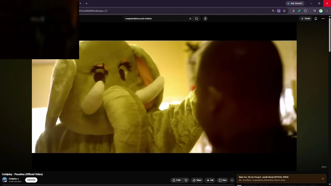Like the Coldplay Paradise video
The width and height of the screenshot is (331, 186).
pos(176,180)
